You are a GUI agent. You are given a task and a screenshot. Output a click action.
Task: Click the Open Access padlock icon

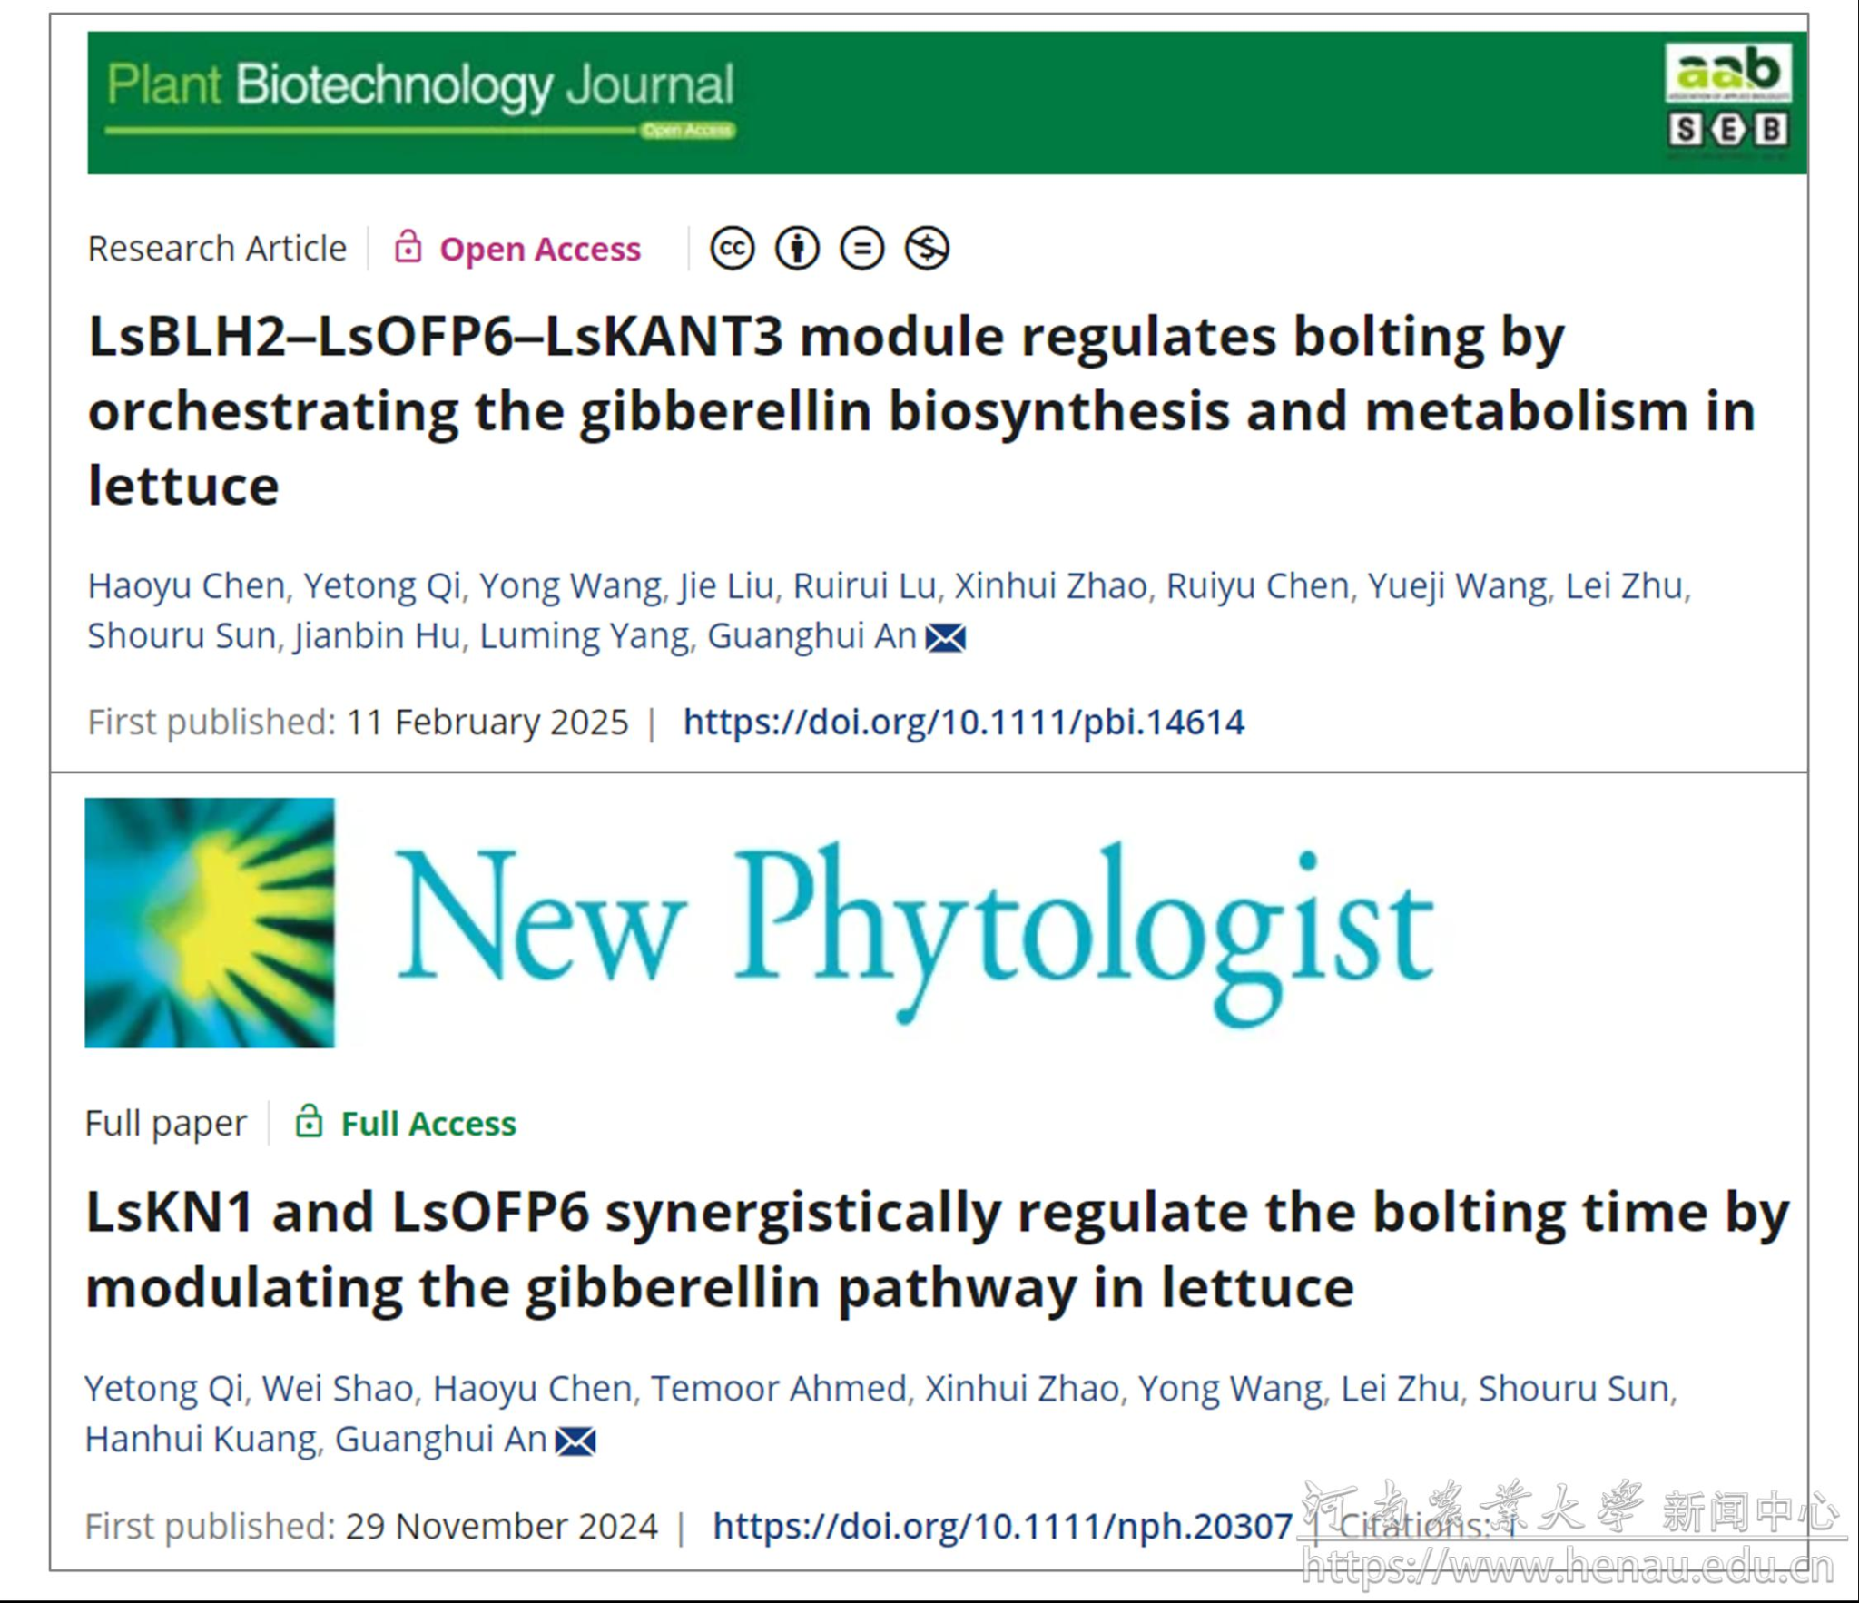[x=408, y=246]
